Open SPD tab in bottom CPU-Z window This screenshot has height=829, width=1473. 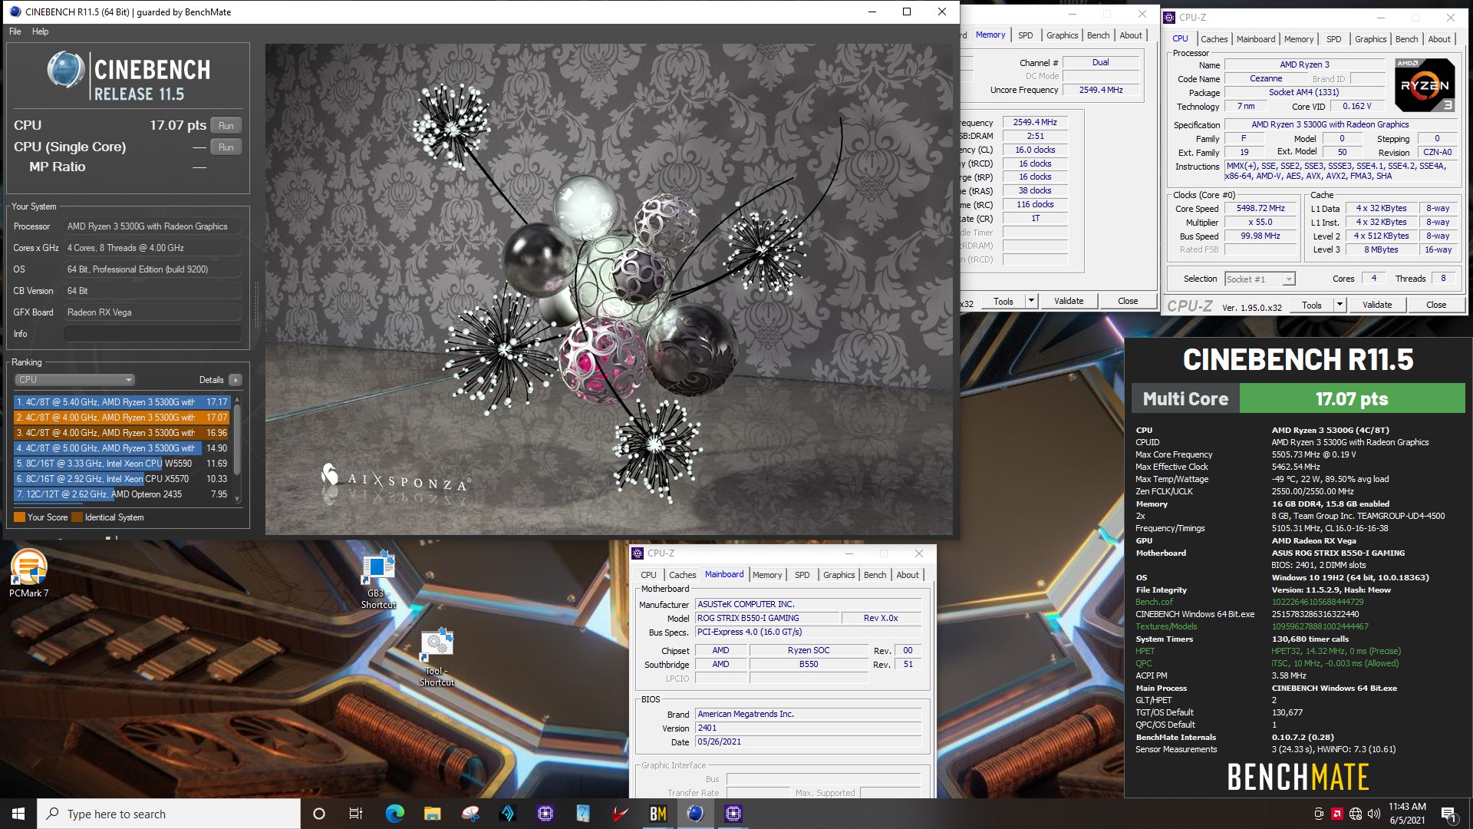[802, 575]
